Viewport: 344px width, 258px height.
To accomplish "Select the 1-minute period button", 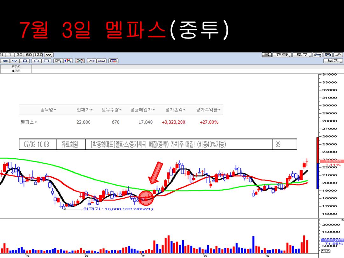I will (10, 55).
